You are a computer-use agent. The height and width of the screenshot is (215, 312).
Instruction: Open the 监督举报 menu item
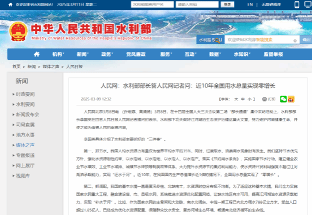pos(273,54)
